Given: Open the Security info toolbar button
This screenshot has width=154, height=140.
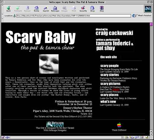Looking at the screenshot, I should [83, 9].
